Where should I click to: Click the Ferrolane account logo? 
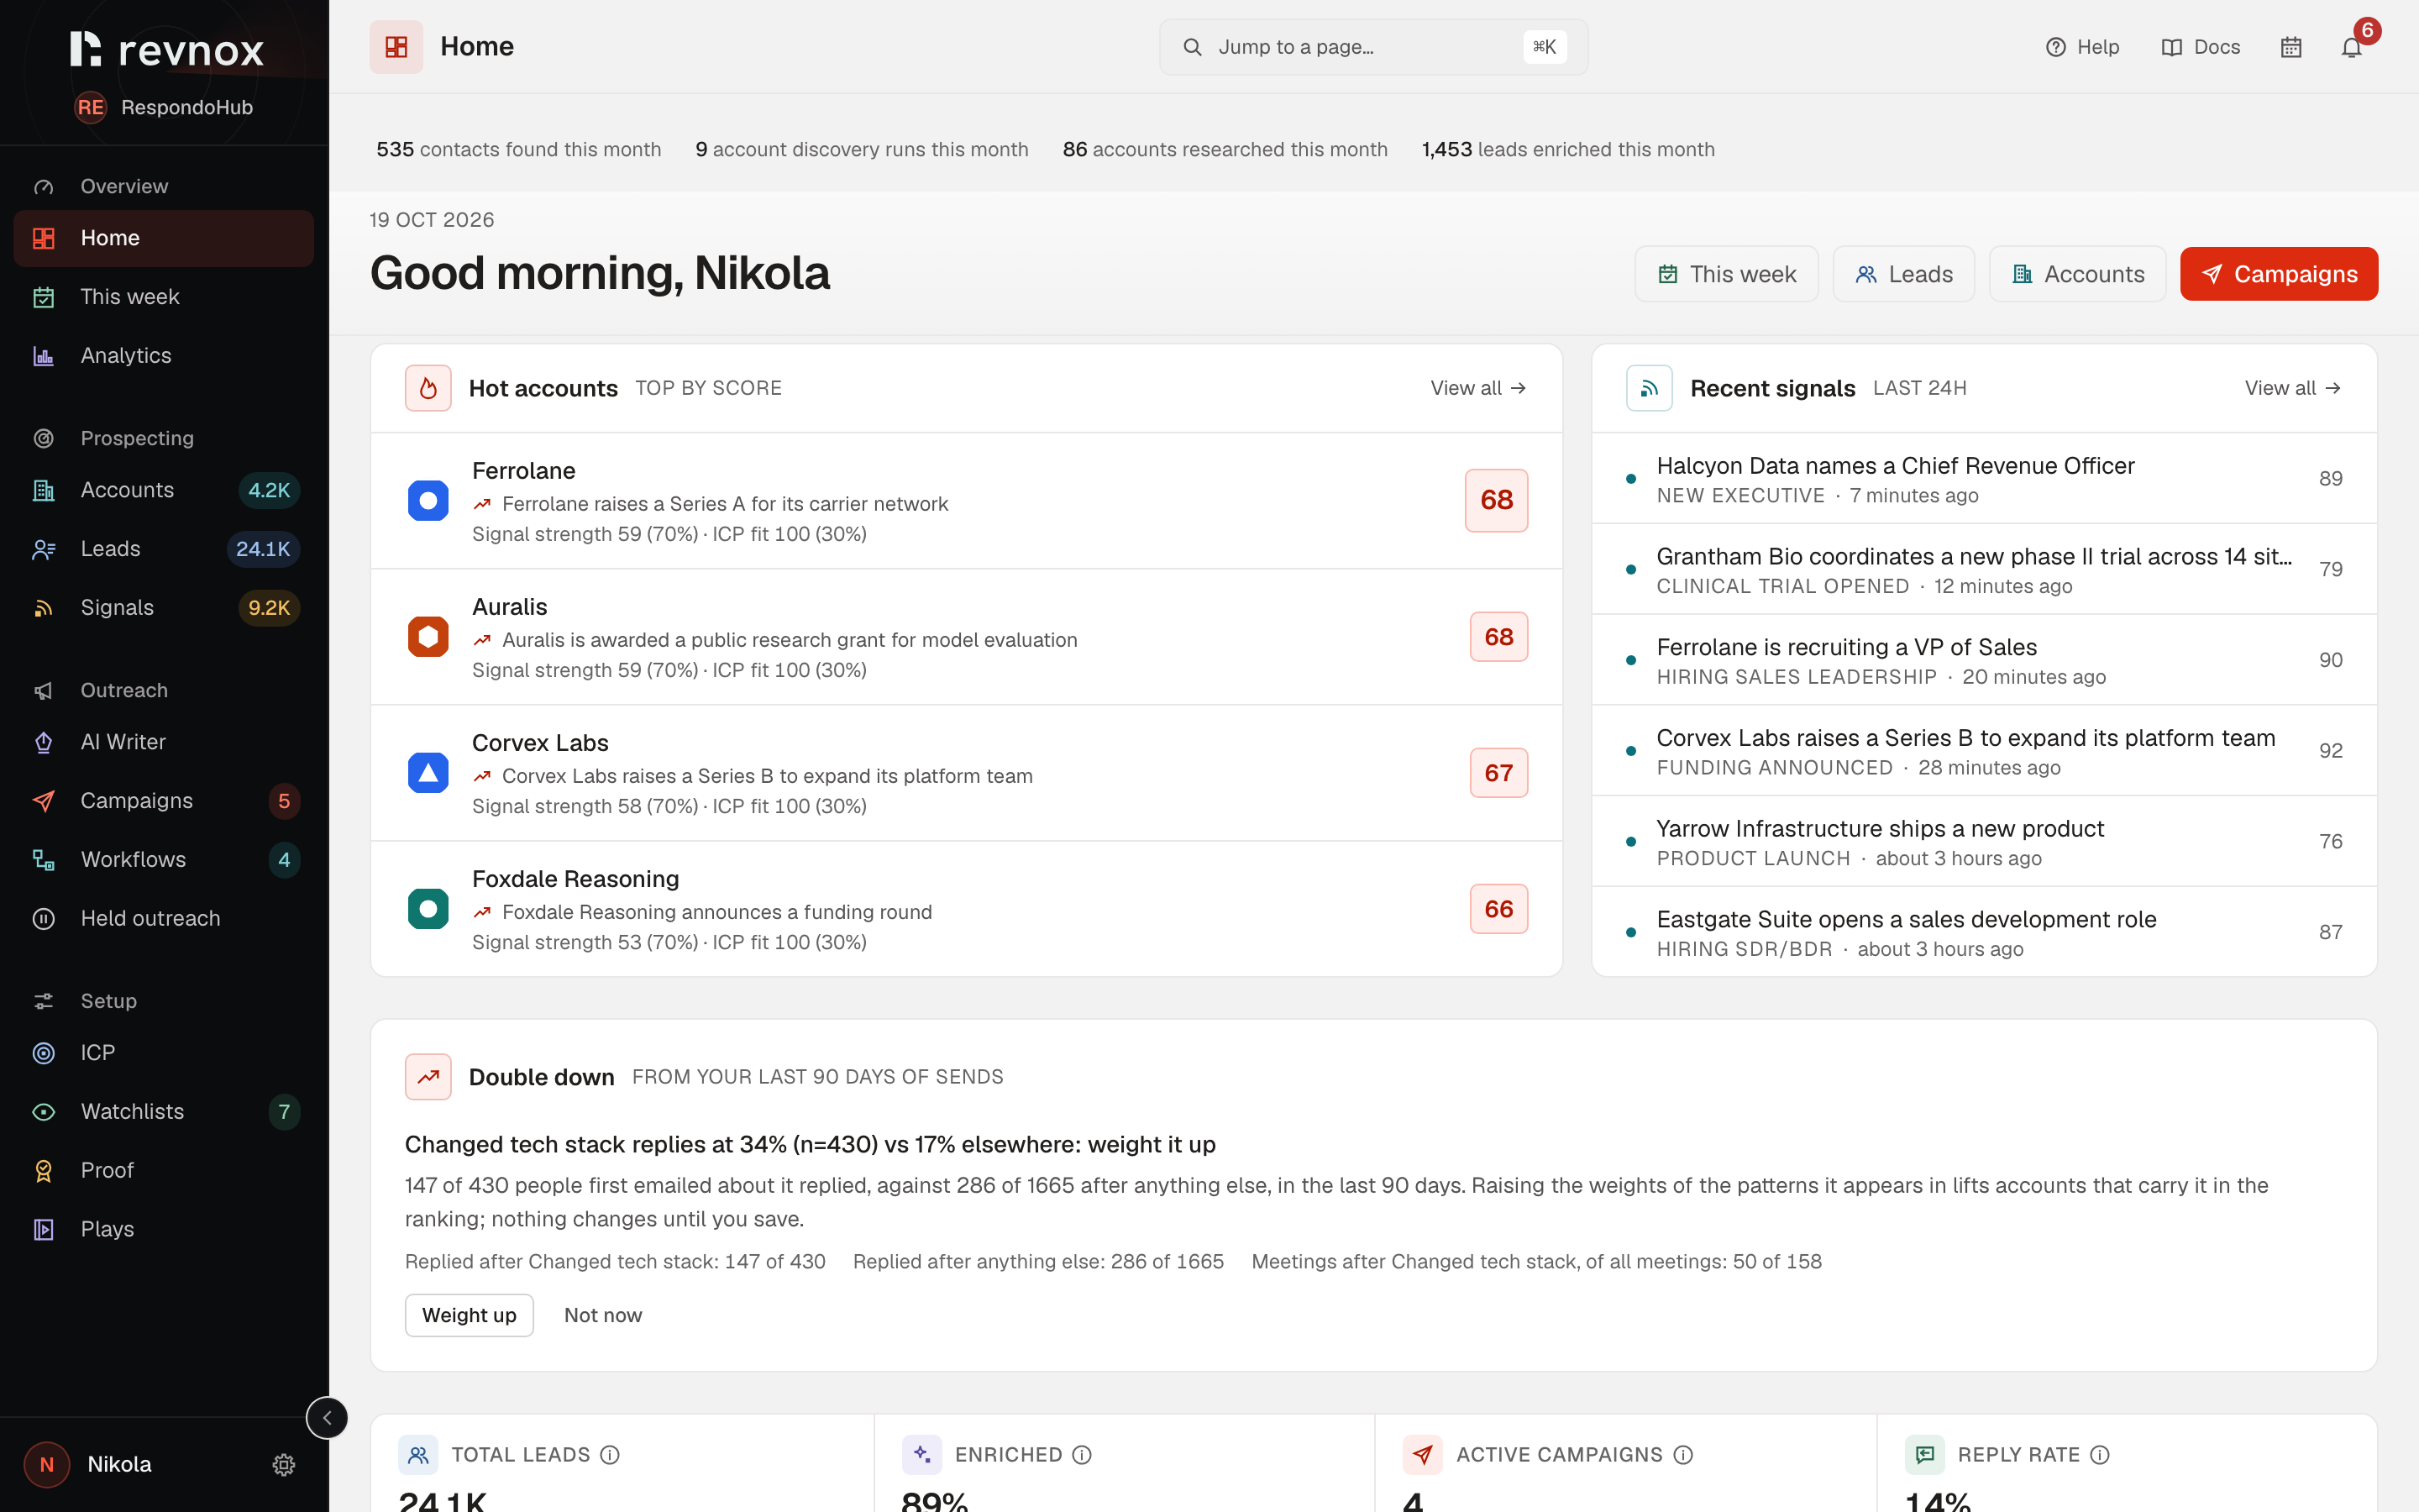click(428, 500)
